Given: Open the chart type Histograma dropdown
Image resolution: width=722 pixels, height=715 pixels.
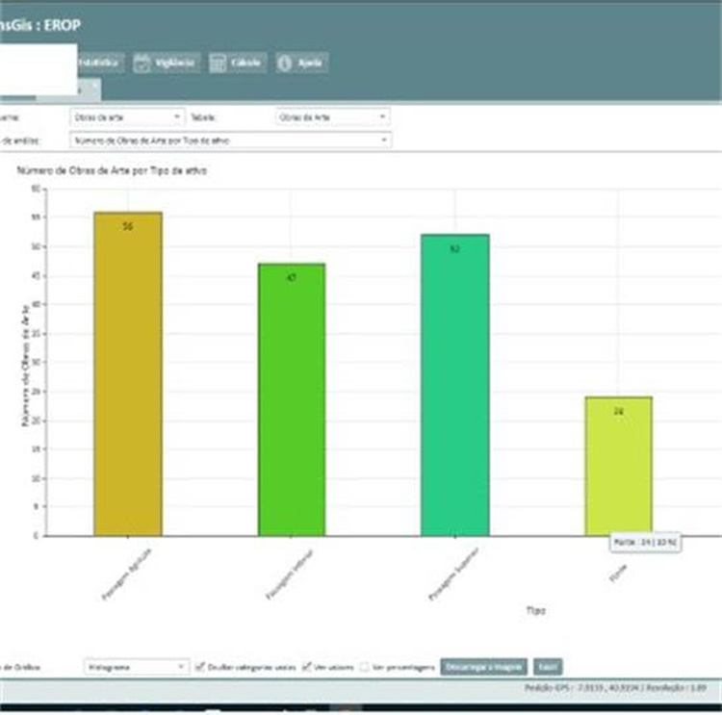Looking at the screenshot, I should click(137, 666).
